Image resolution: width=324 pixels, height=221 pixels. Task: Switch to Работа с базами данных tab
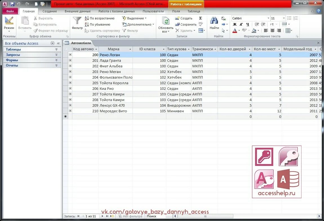point(117,11)
